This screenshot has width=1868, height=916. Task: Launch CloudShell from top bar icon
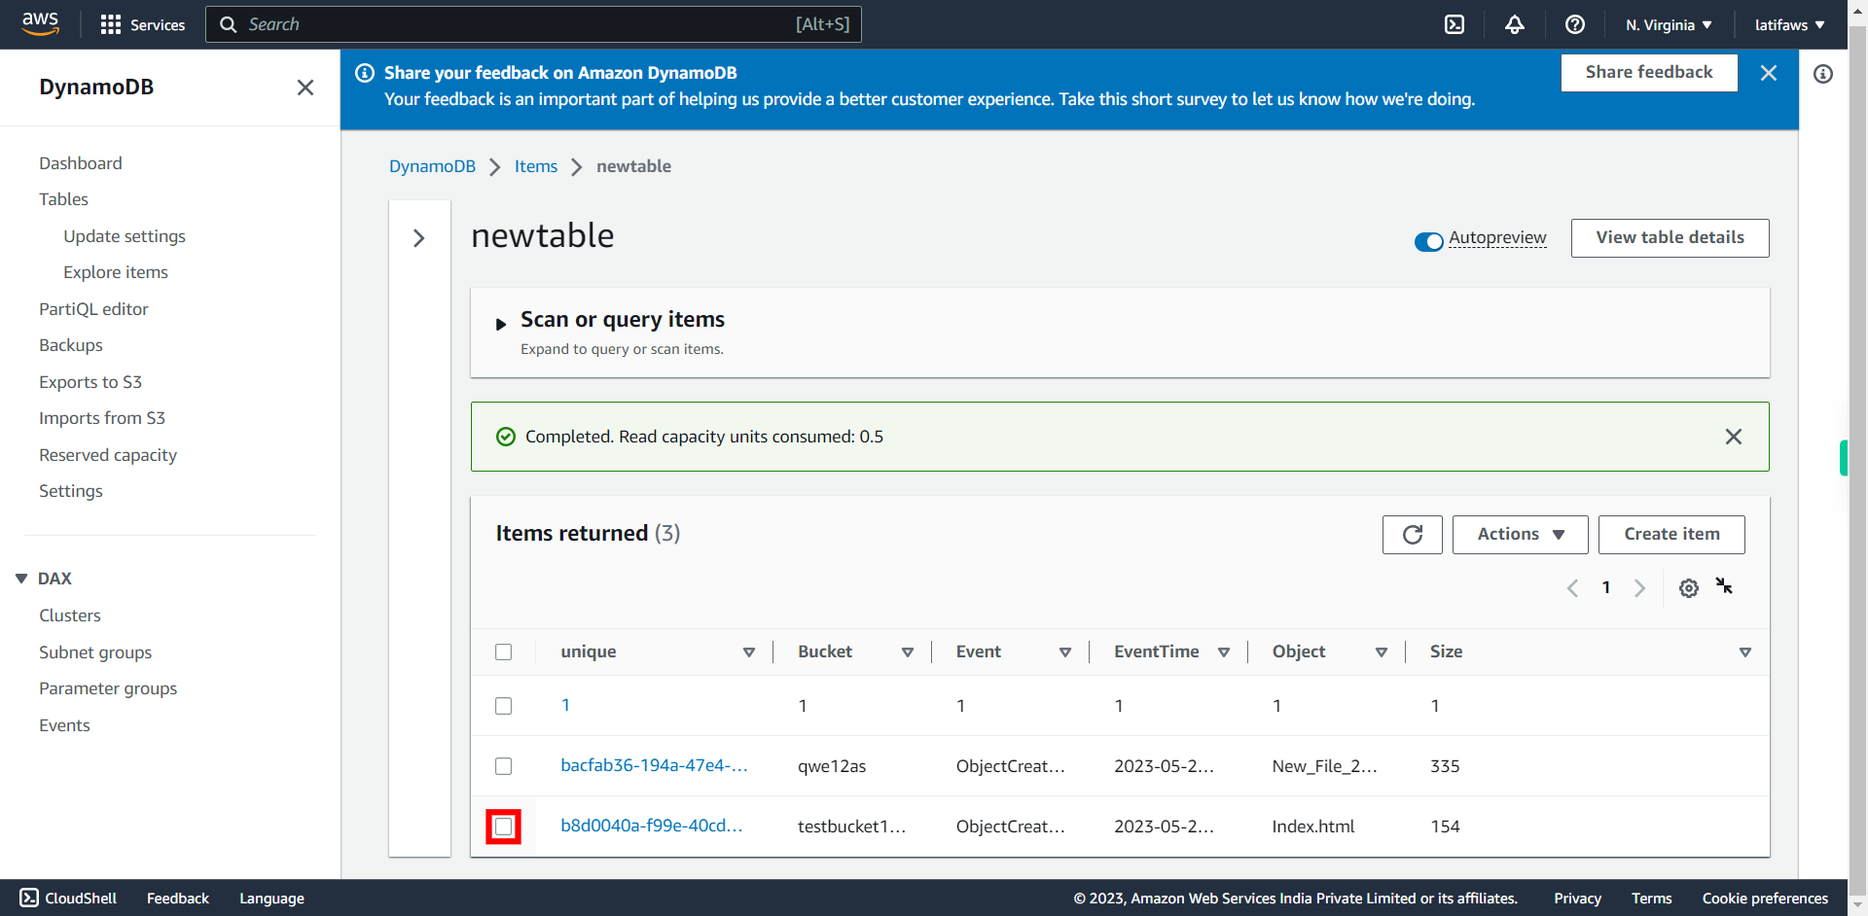pyautogui.click(x=1455, y=24)
